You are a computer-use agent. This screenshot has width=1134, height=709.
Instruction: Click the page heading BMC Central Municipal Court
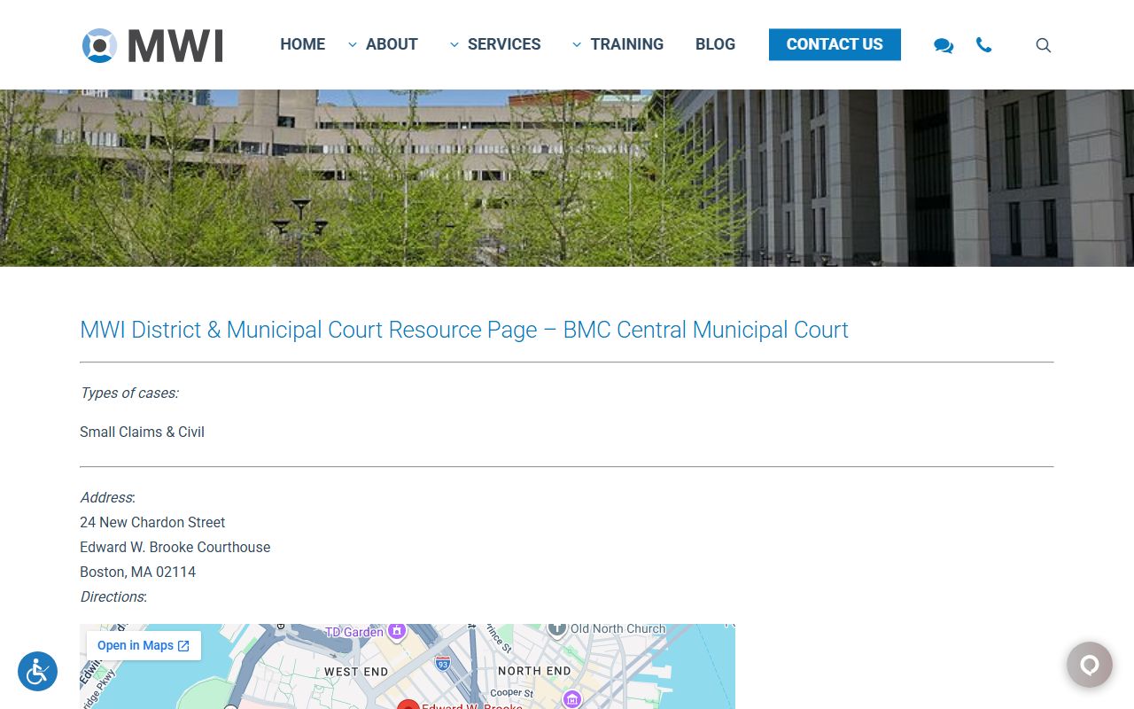point(464,330)
